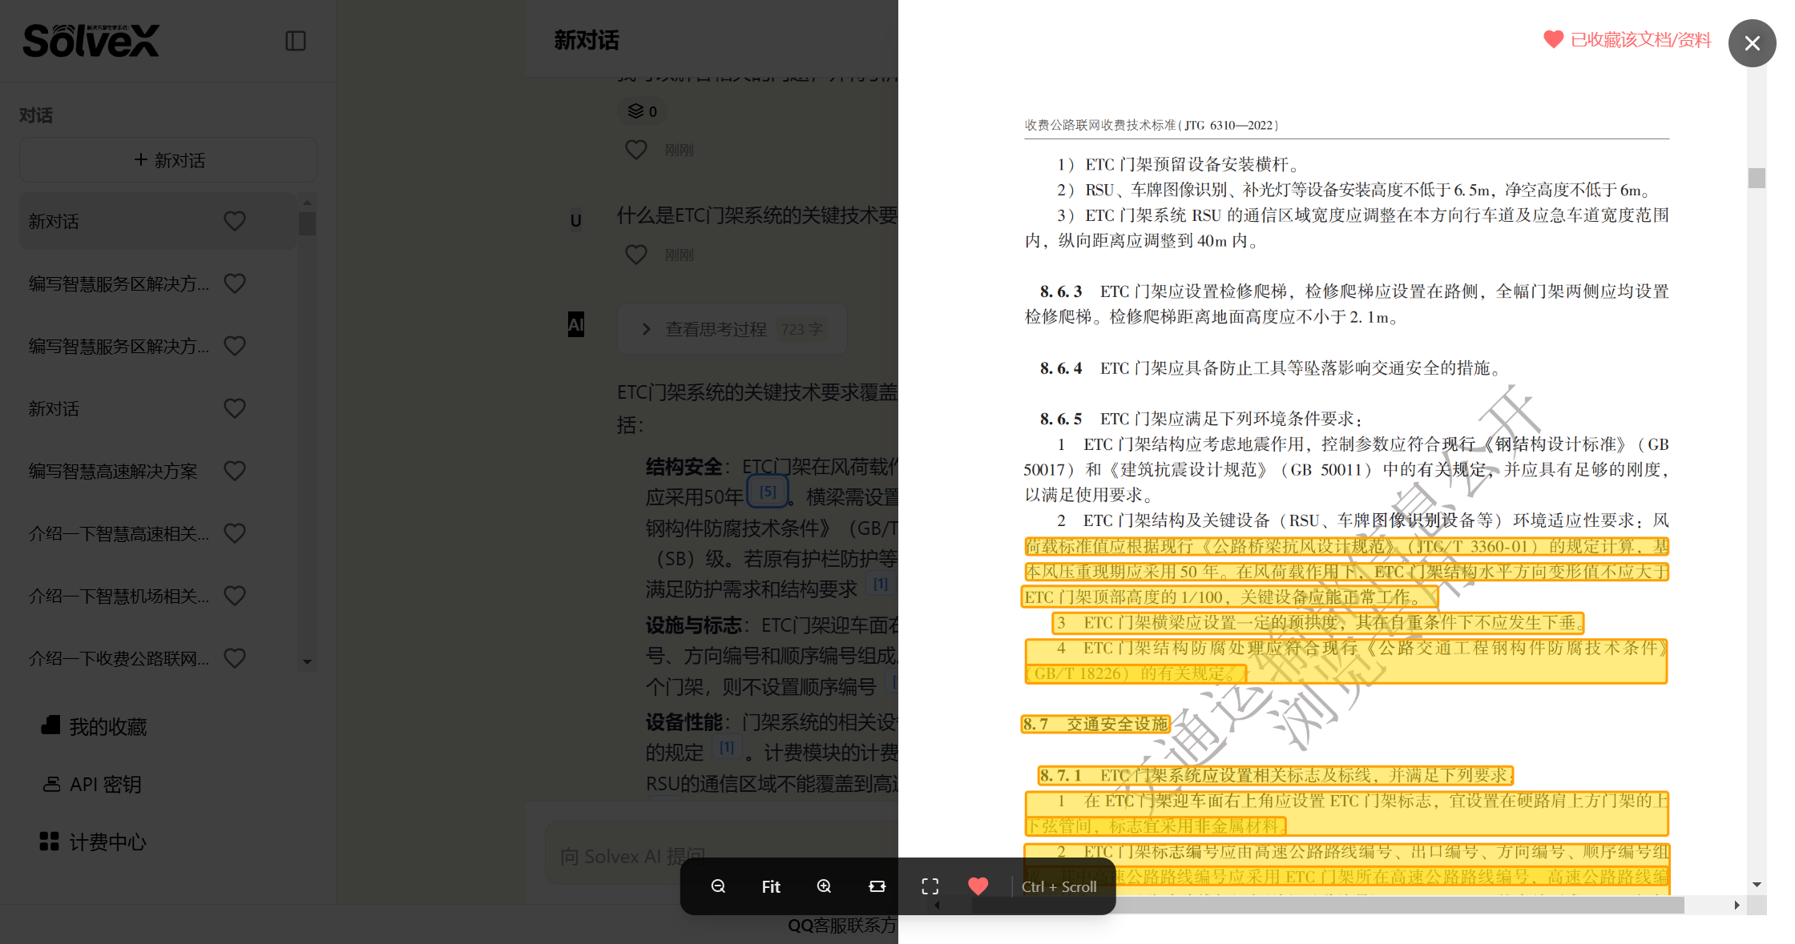Favorite 介绍一下收费公路联网 conversation
Image resolution: width=1795 pixels, height=944 pixels.
(235, 658)
